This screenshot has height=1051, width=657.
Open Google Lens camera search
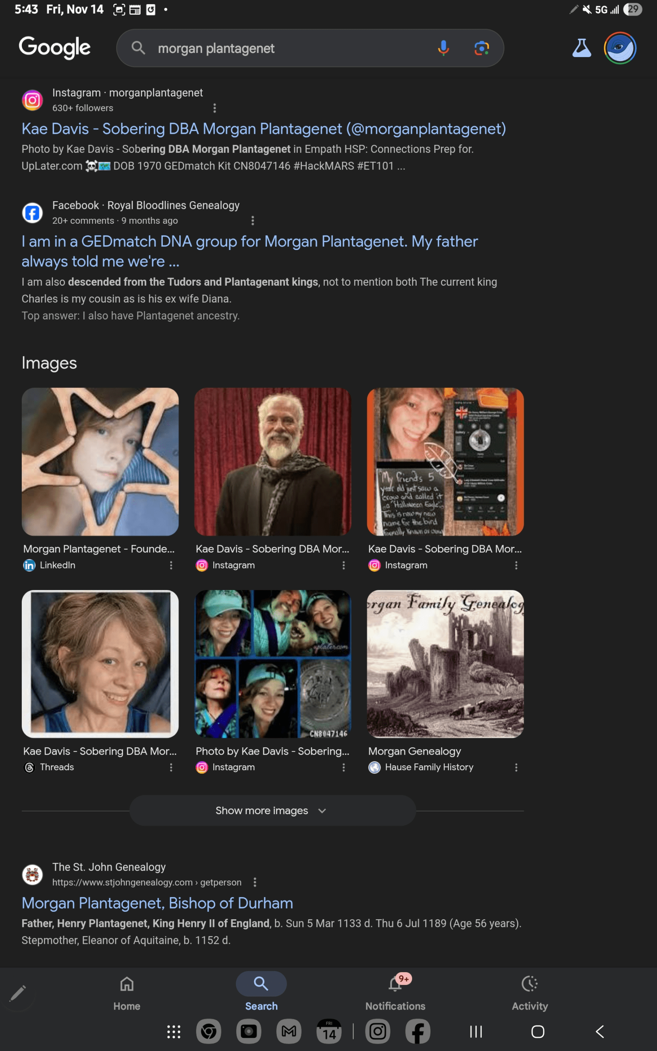coord(482,48)
